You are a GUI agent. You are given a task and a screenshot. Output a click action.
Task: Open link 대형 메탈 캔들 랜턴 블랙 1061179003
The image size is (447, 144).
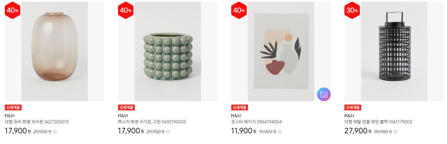(x=378, y=122)
